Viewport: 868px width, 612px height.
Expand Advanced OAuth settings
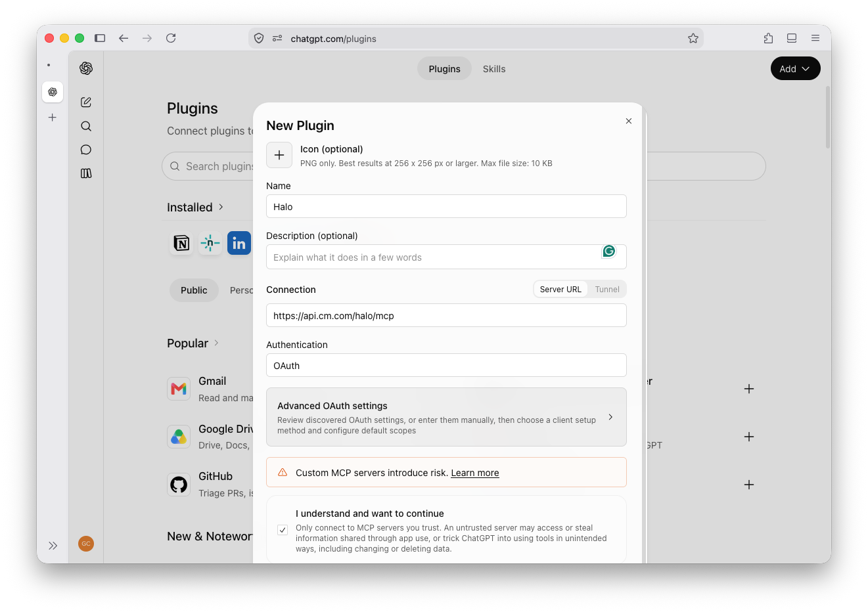[x=446, y=417]
